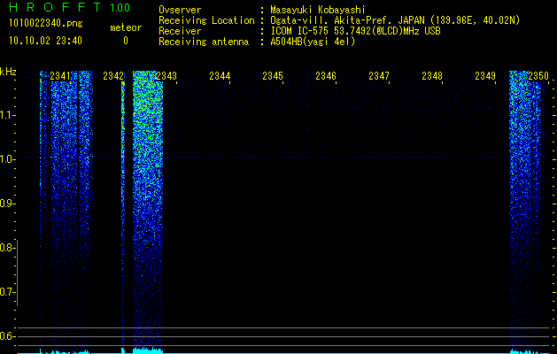The height and width of the screenshot is (354, 557).
Task: Select the file name 1010022340.png
Action: (45, 23)
